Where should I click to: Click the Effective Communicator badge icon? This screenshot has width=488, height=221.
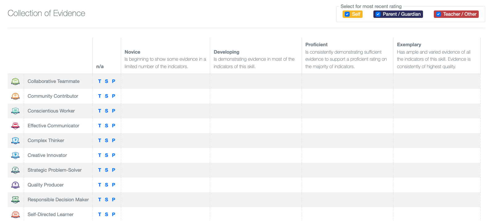click(15, 126)
